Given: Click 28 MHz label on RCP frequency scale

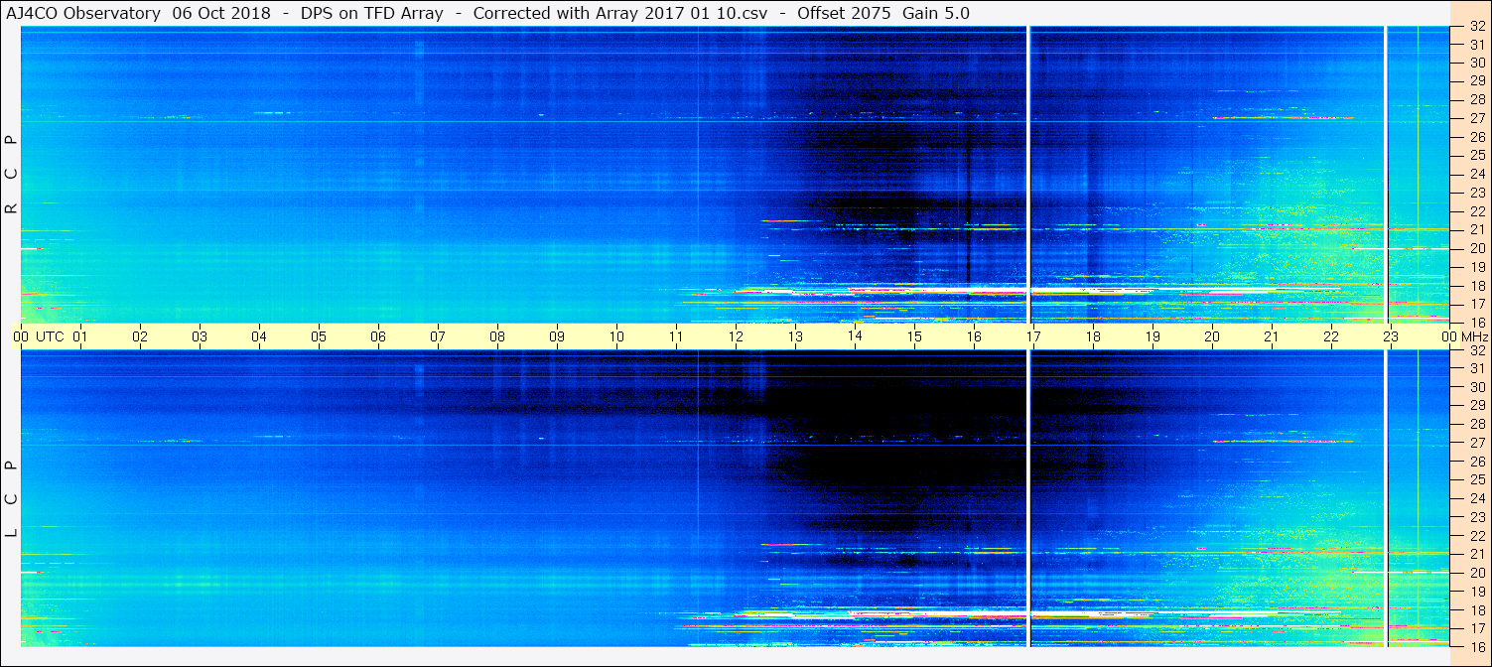Looking at the screenshot, I should coord(1477,99).
